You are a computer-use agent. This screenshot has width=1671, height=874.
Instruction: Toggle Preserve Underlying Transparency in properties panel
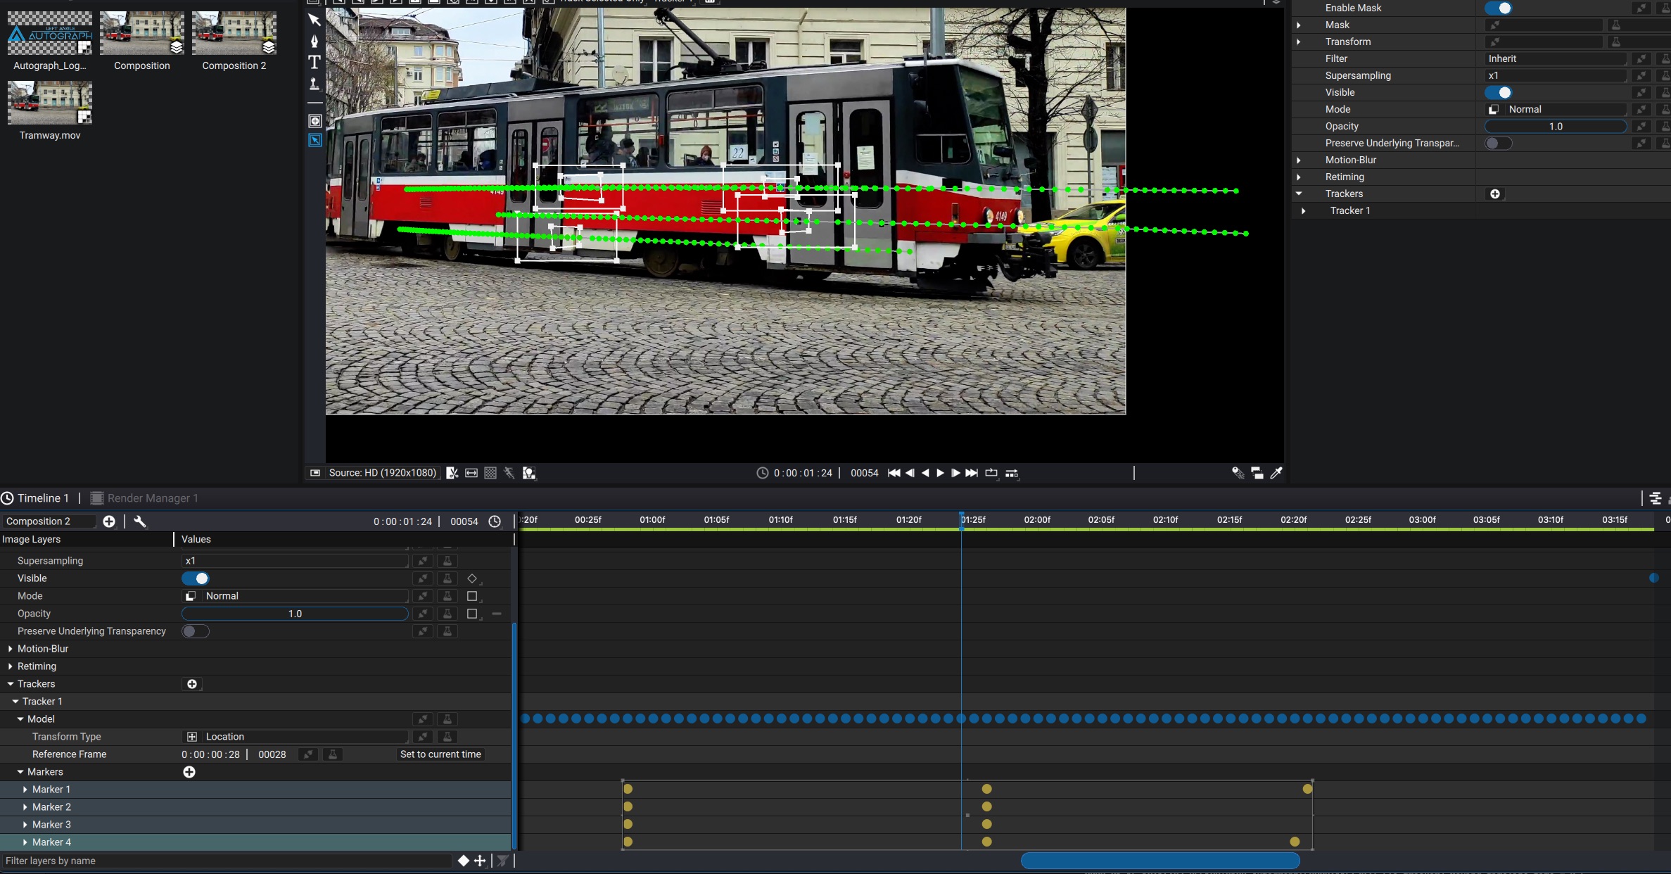point(1498,143)
